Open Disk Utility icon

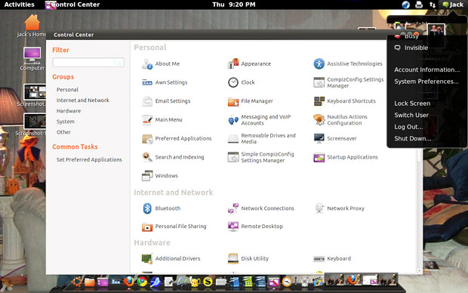click(x=233, y=259)
